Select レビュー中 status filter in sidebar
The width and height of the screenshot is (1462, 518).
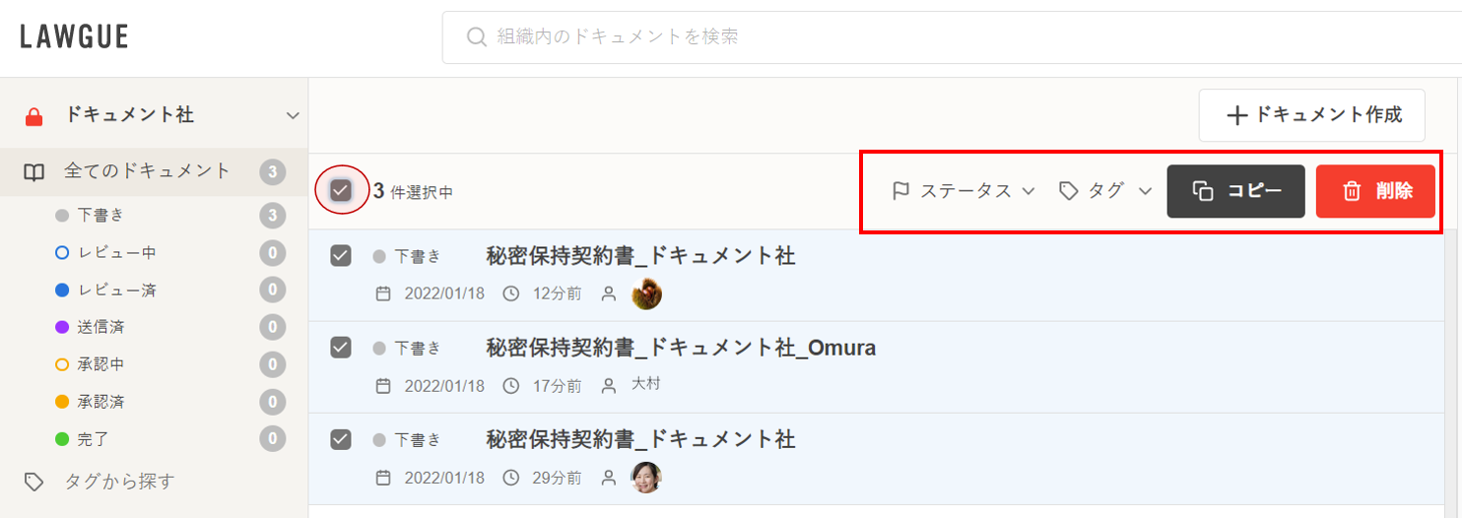tap(116, 253)
